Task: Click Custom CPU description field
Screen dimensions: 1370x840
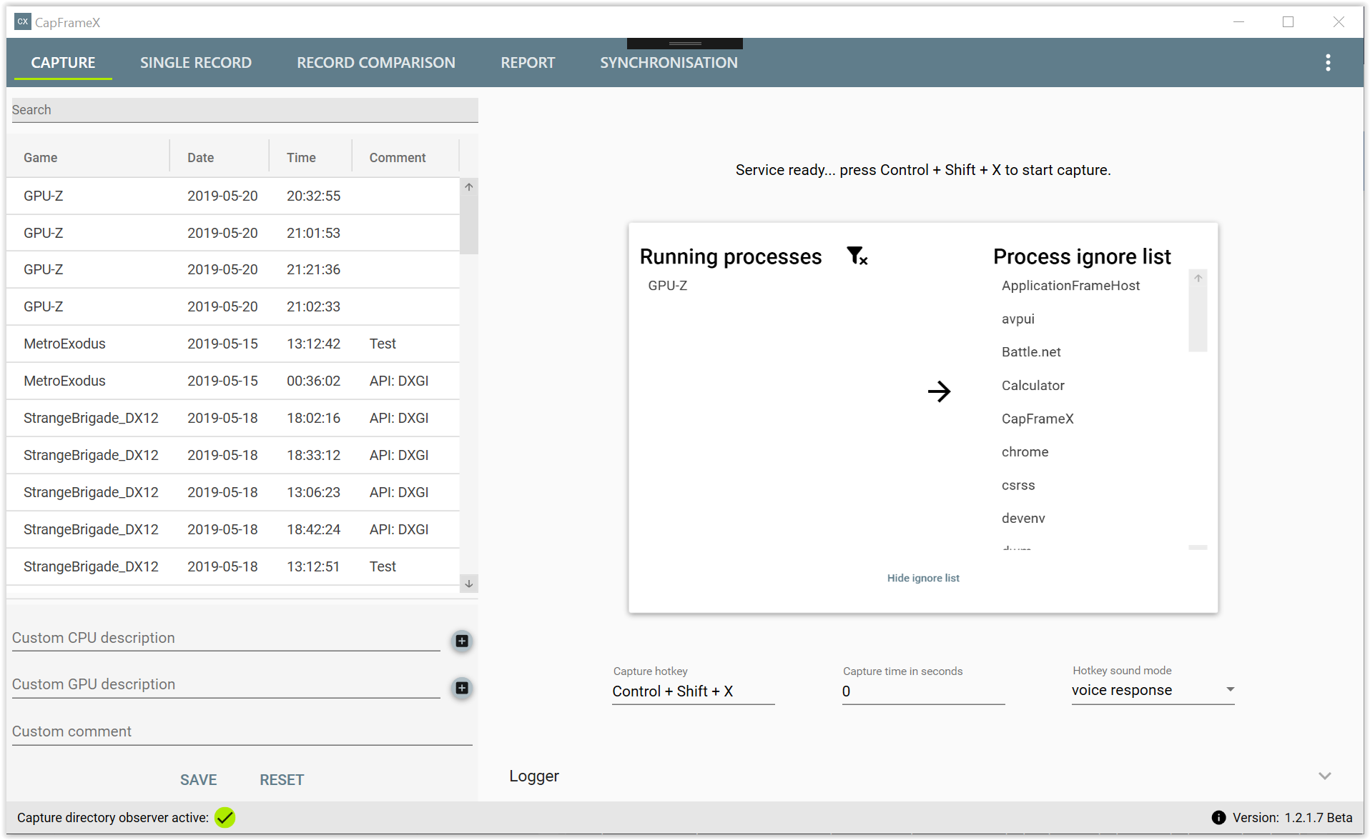Action: coord(226,638)
